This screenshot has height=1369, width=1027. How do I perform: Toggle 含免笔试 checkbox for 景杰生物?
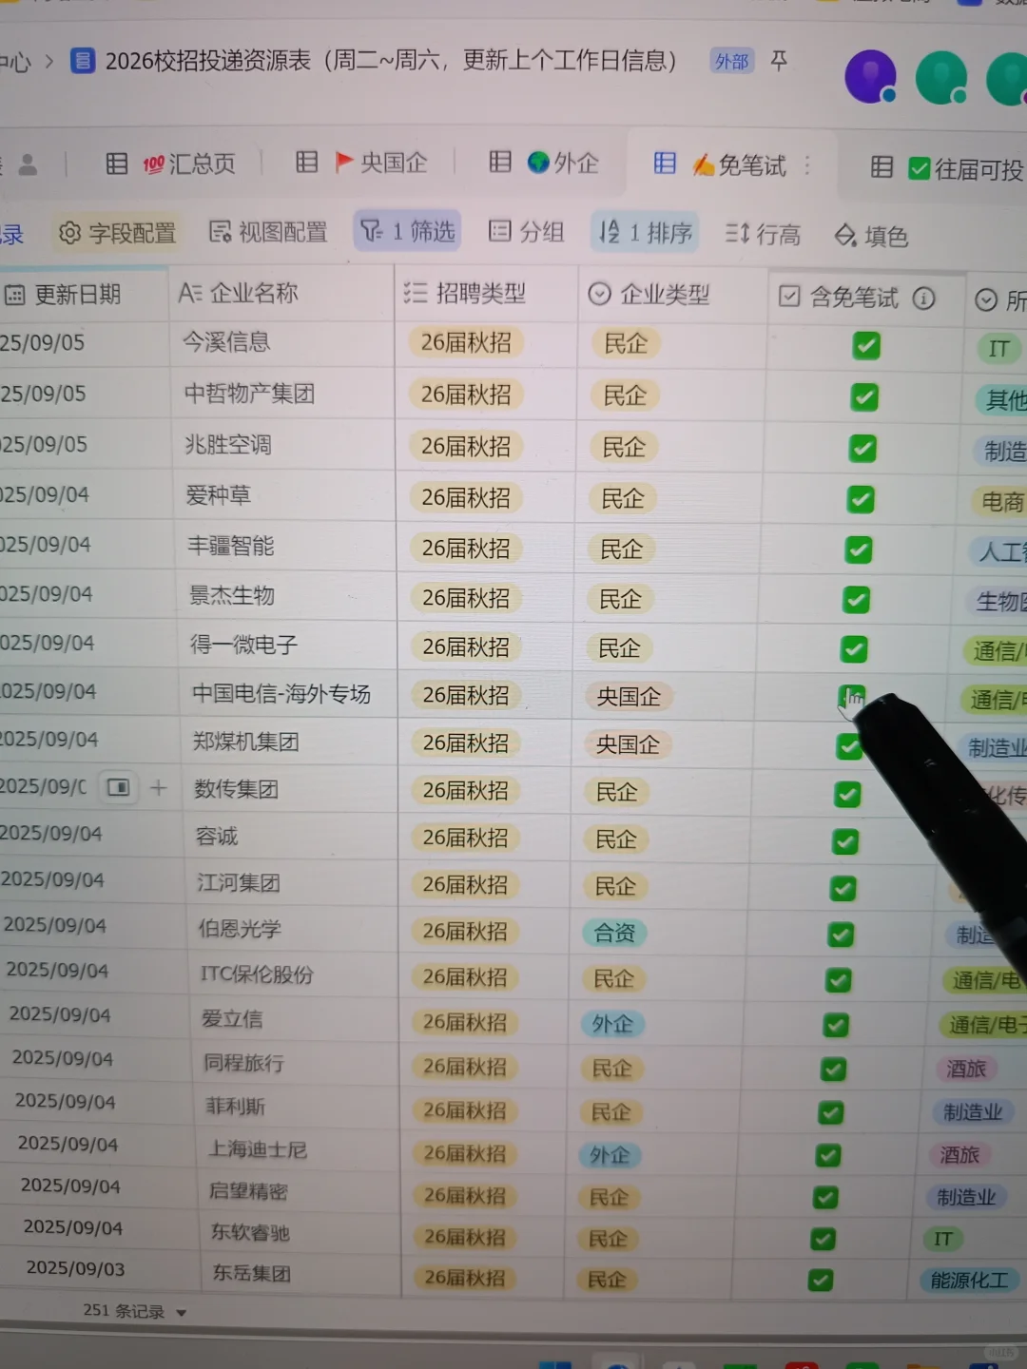point(857,600)
